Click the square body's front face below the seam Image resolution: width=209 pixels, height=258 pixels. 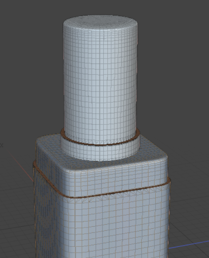pyautogui.click(x=116, y=227)
